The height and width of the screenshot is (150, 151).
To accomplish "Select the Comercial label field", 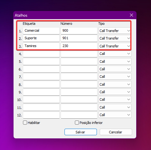I will point(41,31).
